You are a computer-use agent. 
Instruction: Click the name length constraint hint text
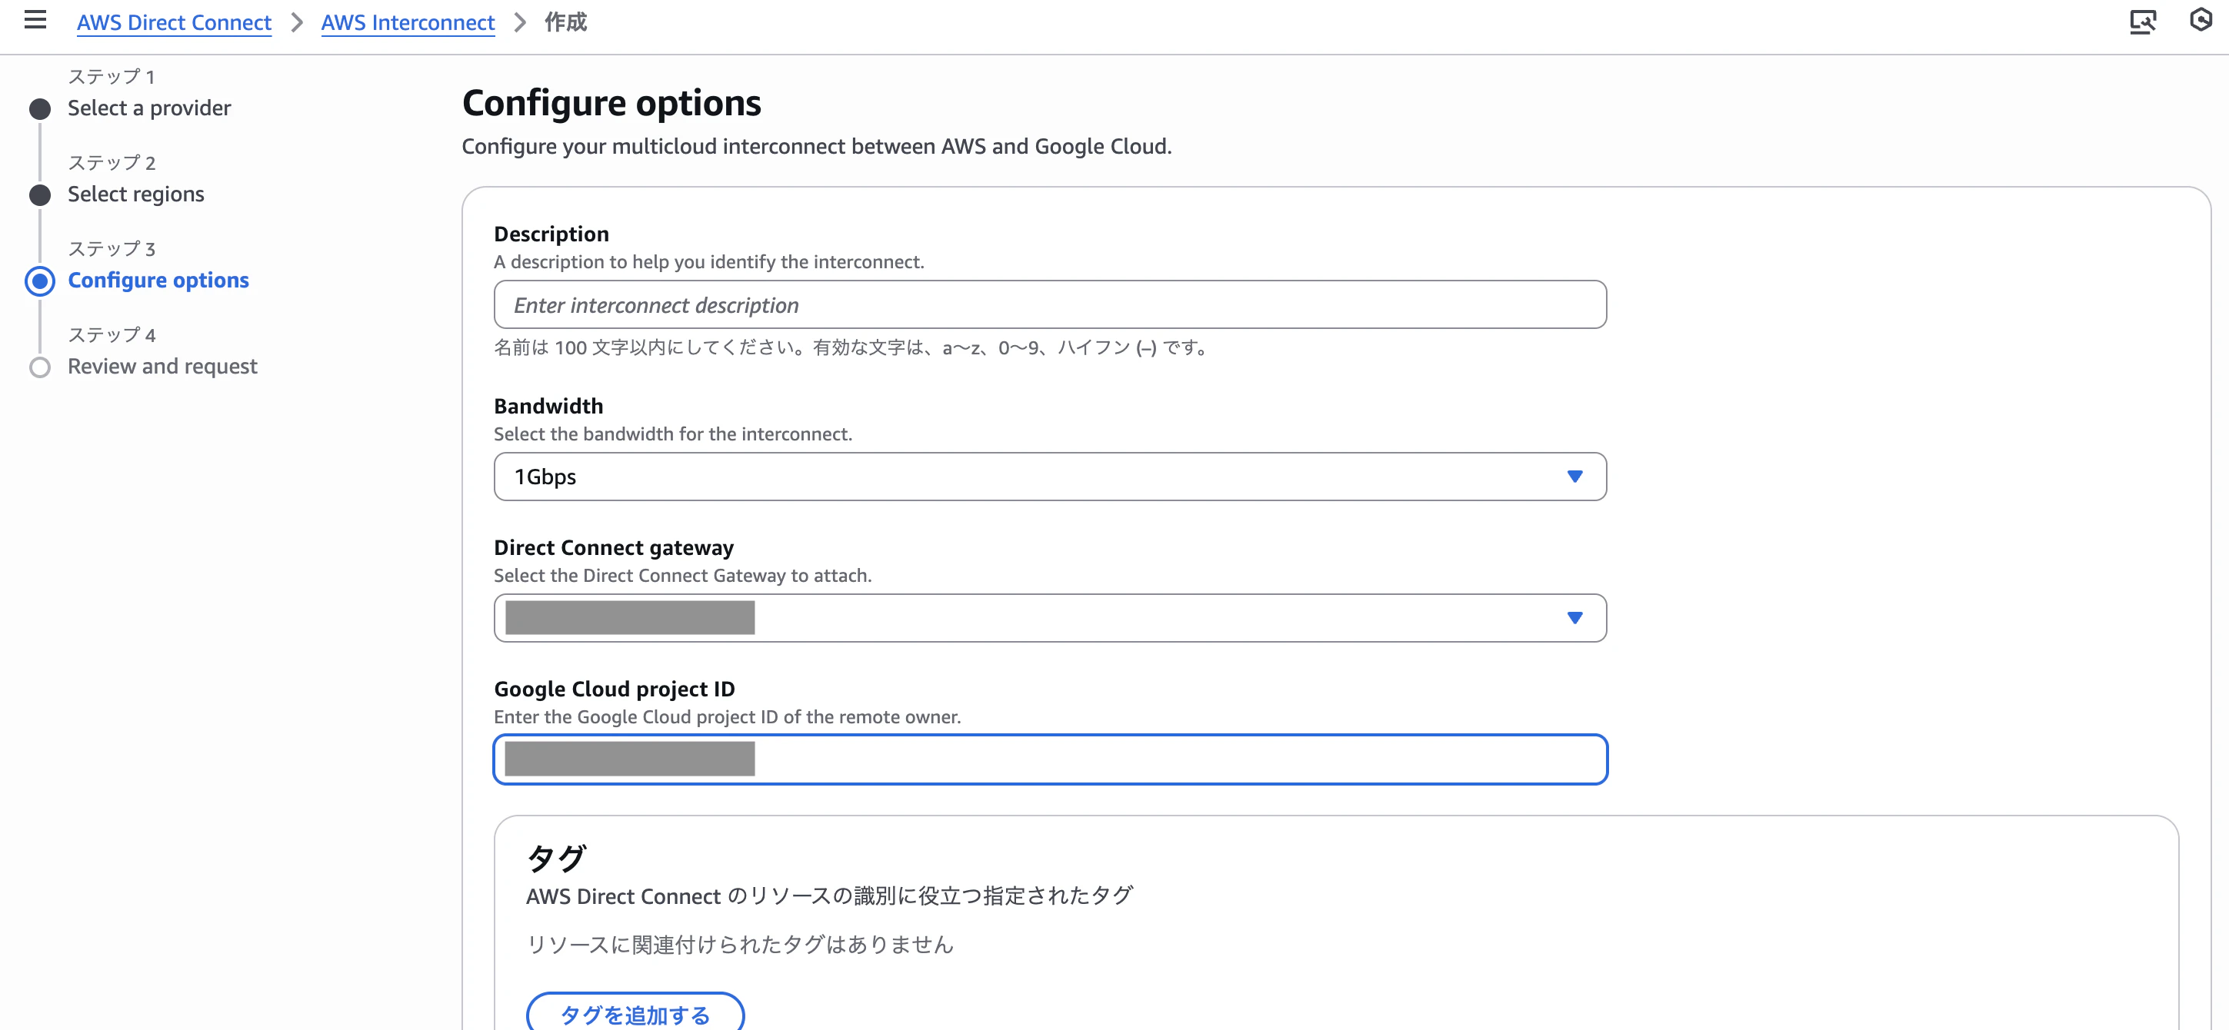pos(851,347)
